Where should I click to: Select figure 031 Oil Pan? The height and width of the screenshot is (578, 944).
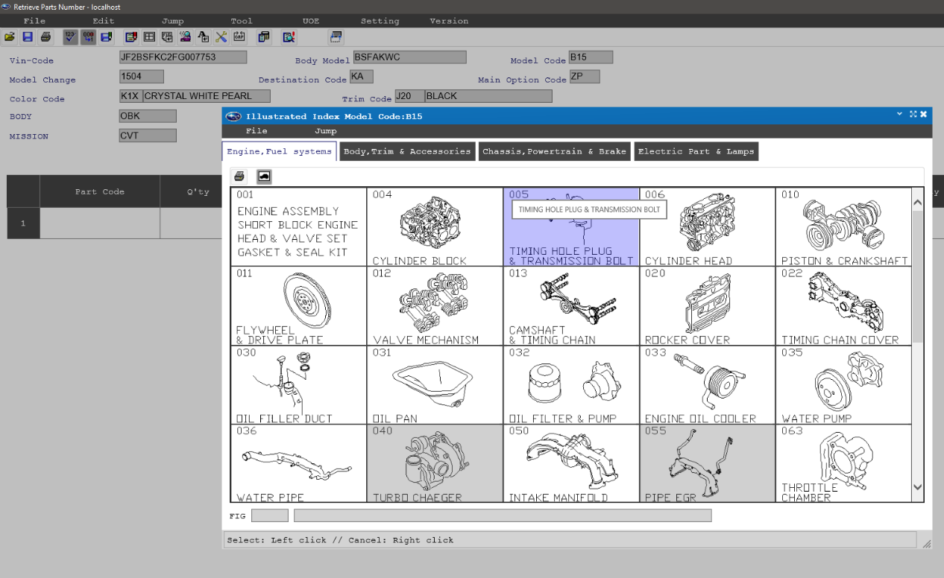(x=435, y=384)
